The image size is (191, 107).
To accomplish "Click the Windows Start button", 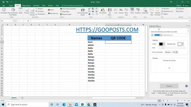I will pos(3,104).
